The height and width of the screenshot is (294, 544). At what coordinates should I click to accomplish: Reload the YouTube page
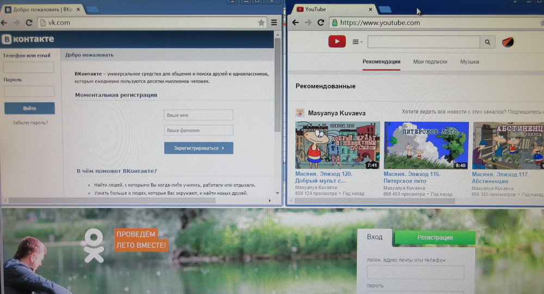click(321, 22)
